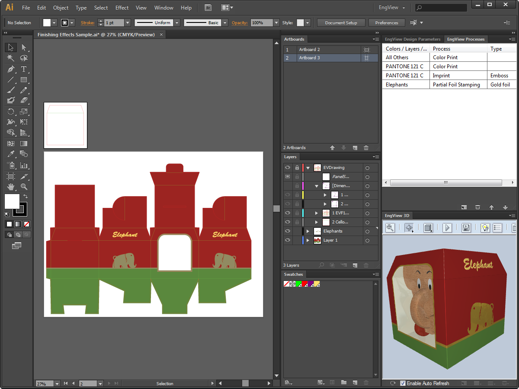
Task: Unlock the EVDrawing layer
Action: pyautogui.click(x=297, y=168)
